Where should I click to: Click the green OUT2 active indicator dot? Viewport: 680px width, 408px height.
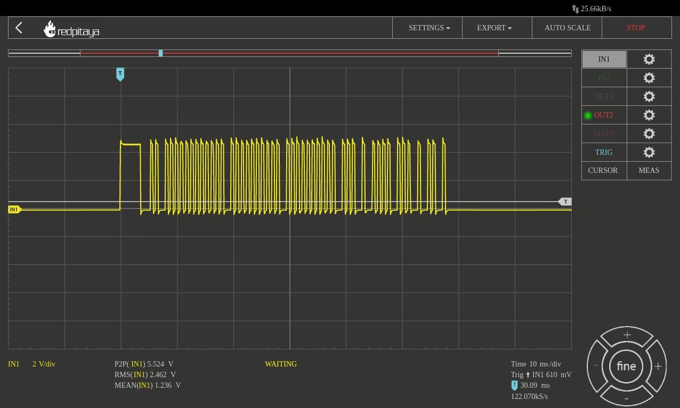(588, 115)
